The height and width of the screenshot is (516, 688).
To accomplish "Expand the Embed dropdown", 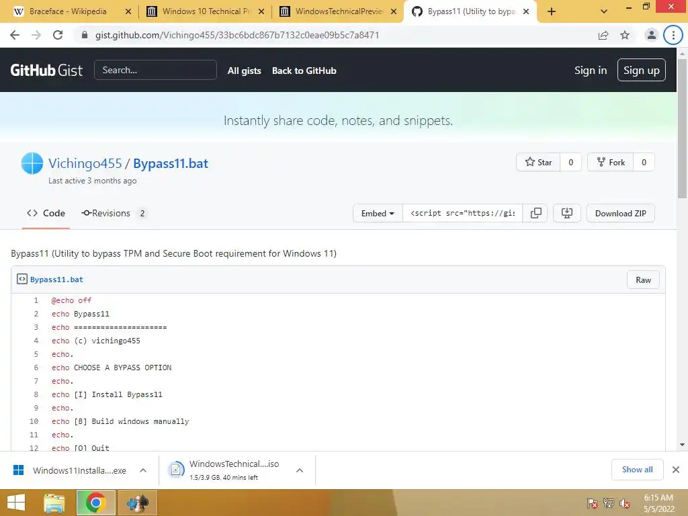I will coord(378,213).
